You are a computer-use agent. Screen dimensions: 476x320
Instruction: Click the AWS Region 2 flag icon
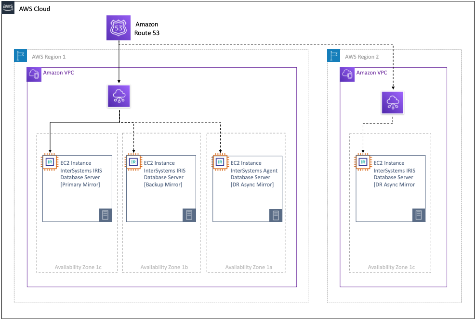pos(333,56)
